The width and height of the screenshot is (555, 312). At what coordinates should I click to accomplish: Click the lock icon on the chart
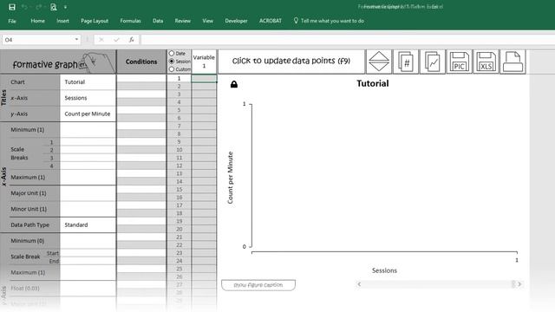pos(234,84)
